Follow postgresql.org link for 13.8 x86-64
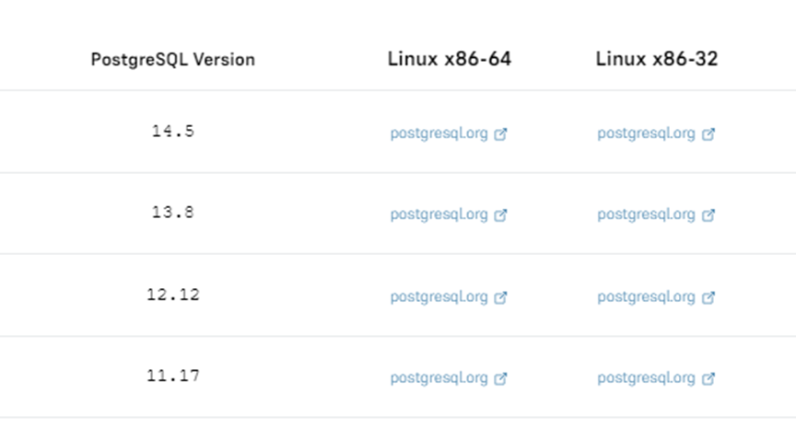The height and width of the screenshot is (428, 796). [x=439, y=215]
